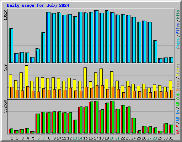Click the cyan pages bar for day 7
This screenshot has height=142, width=182.
click(44, 48)
